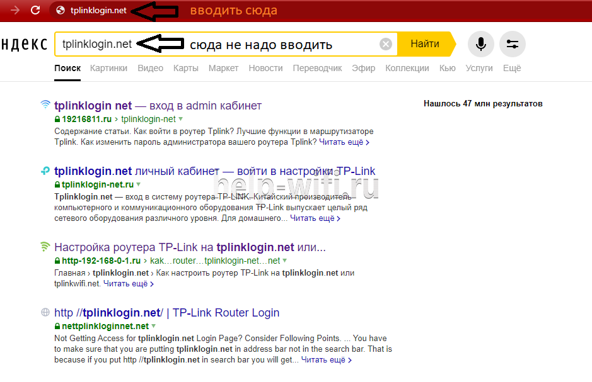
Task: Switch to the Картинки tab
Action: point(108,68)
